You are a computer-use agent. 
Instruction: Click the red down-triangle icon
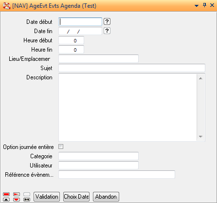[x=17, y=200]
